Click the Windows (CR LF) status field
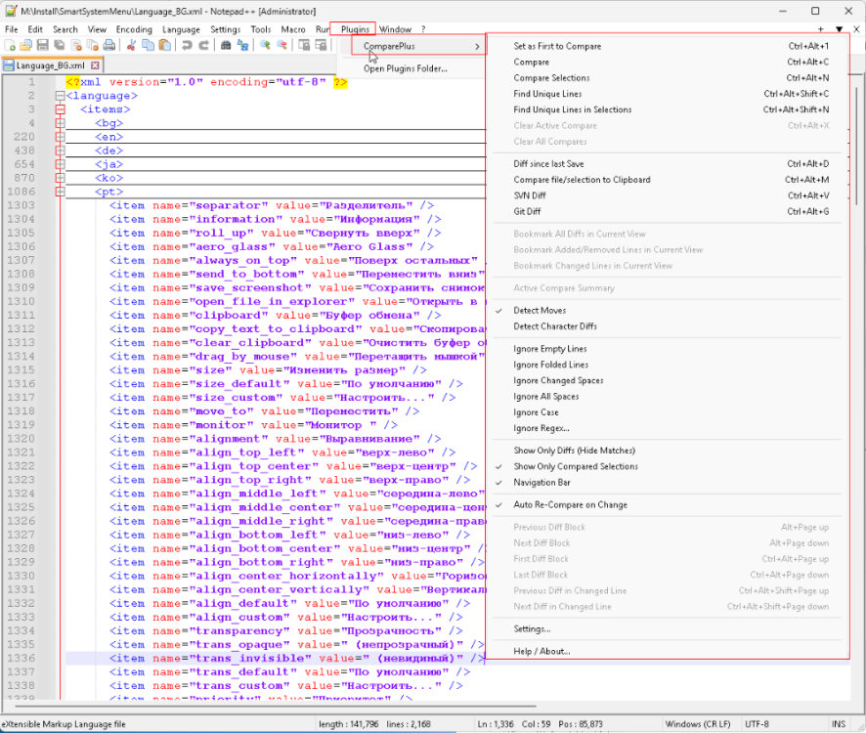Screen dimensions: 866x733 pyautogui.click(x=698, y=724)
